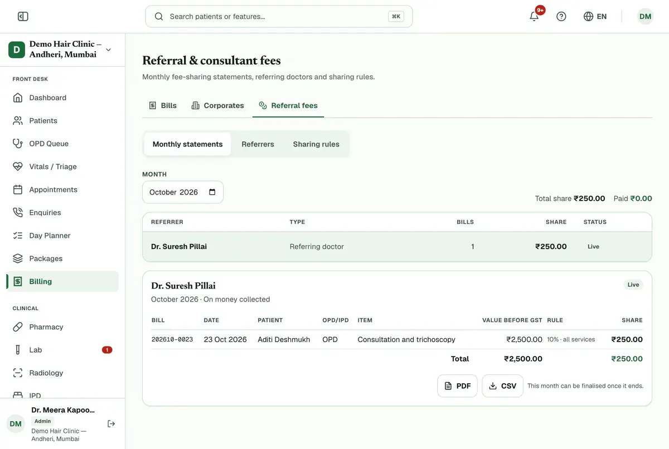Click the Lab red notification badge

pyautogui.click(x=107, y=350)
